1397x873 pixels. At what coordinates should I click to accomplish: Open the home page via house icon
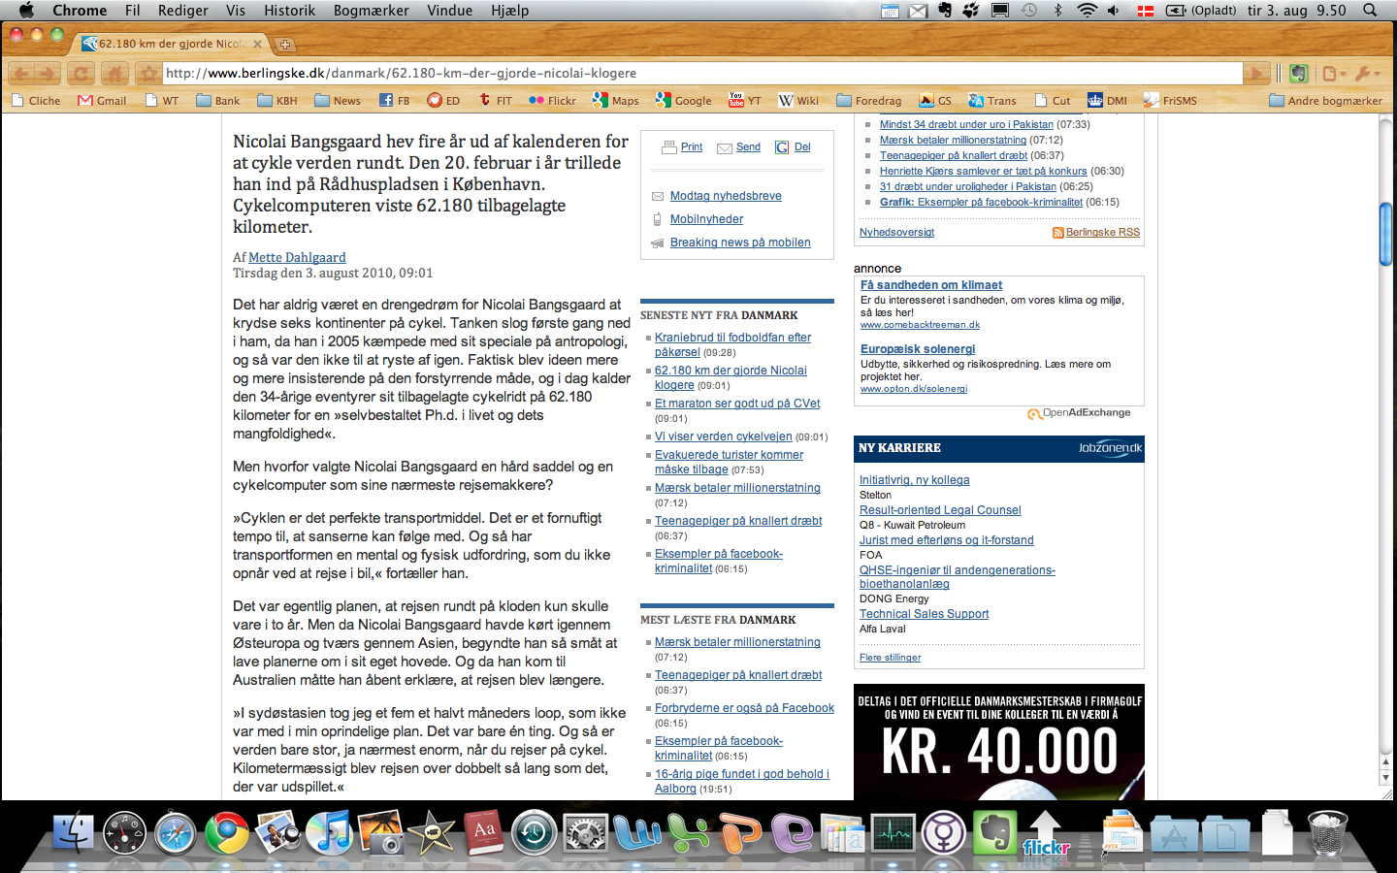tap(114, 73)
